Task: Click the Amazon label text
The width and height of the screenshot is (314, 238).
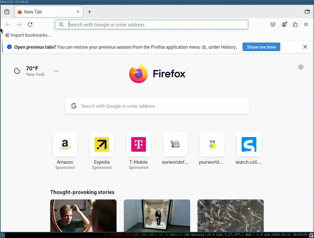Action: coord(65,162)
